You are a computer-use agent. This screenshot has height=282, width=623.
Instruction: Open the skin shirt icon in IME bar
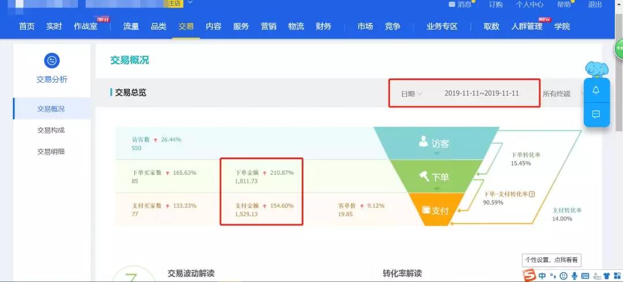coord(606,276)
